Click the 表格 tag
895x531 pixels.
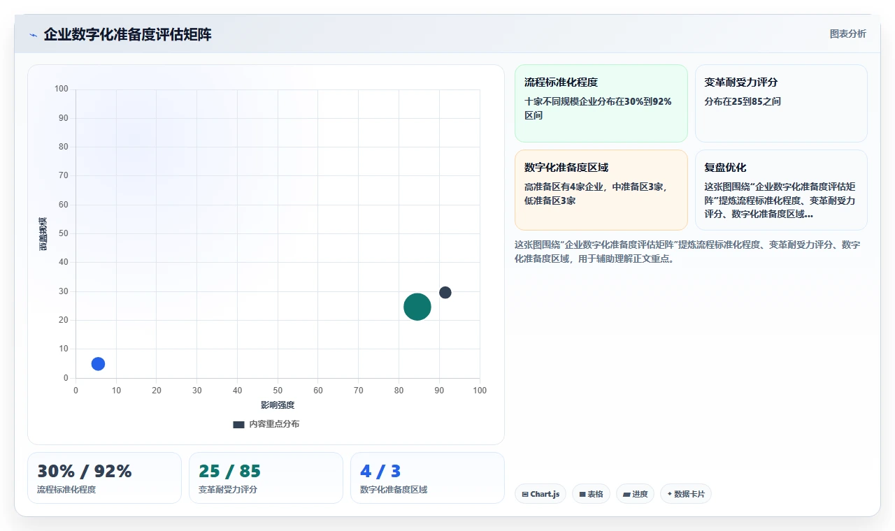coord(591,494)
